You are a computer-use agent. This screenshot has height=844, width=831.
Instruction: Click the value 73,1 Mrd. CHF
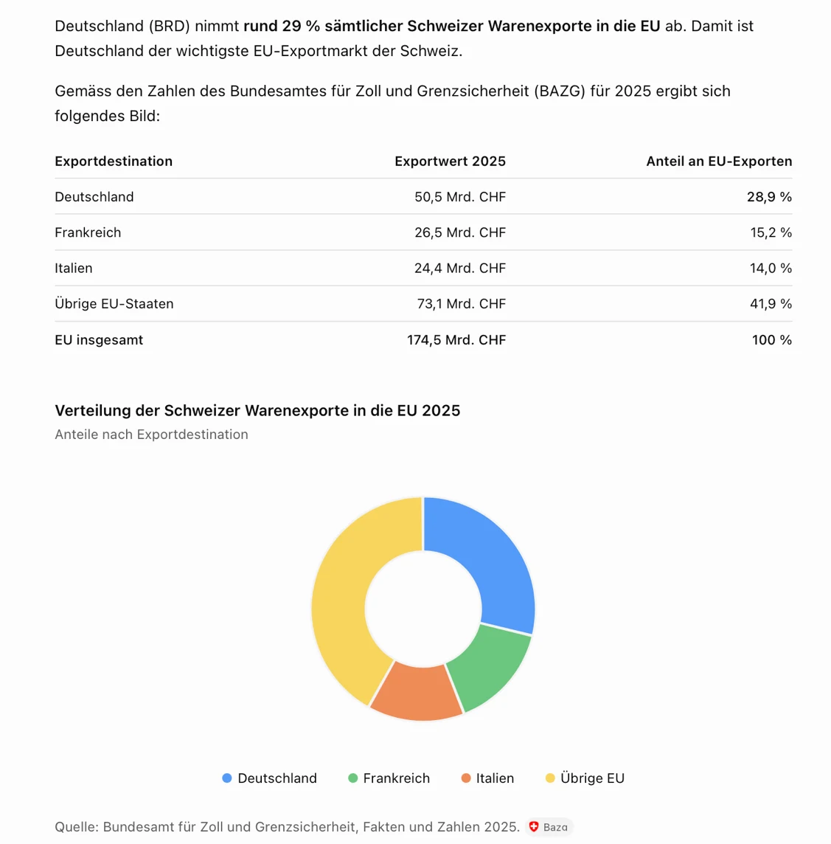pyautogui.click(x=462, y=303)
